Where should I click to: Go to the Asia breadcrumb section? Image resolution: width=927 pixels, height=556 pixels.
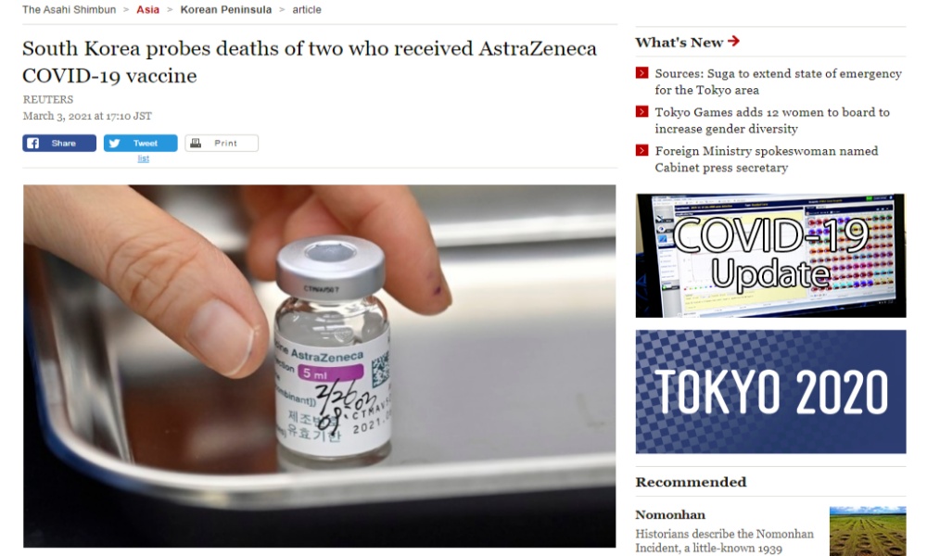pyautogui.click(x=147, y=9)
